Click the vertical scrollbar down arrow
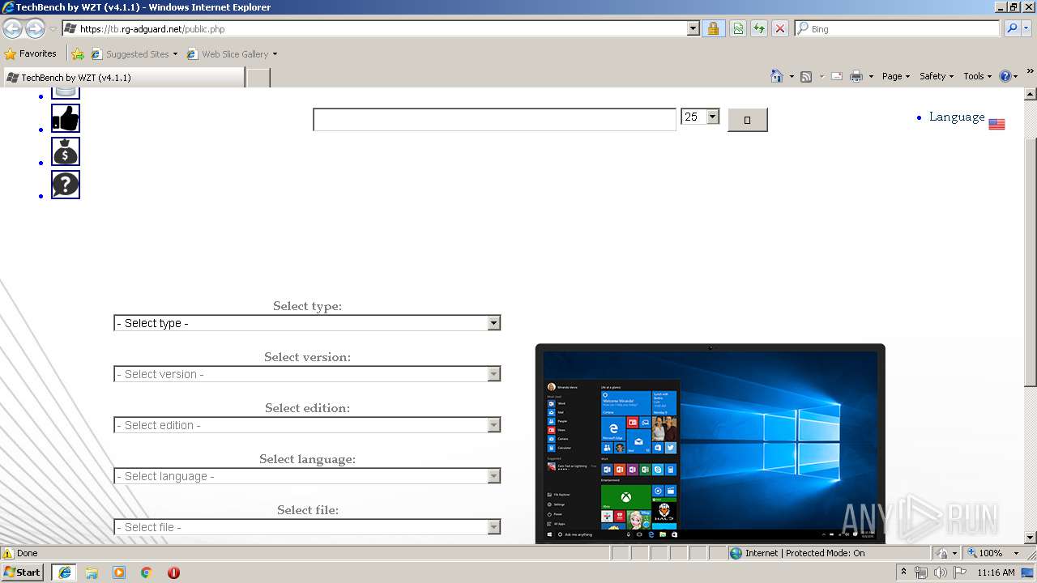The image size is (1037, 583). coord(1031,538)
